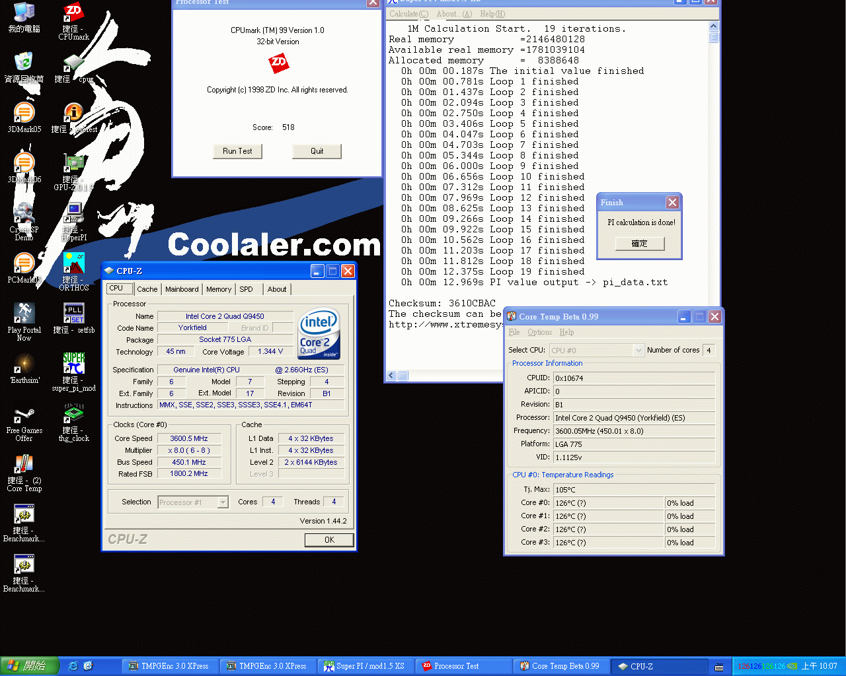
Task: Click the Tj. Max value 105°C
Action: [634, 490]
